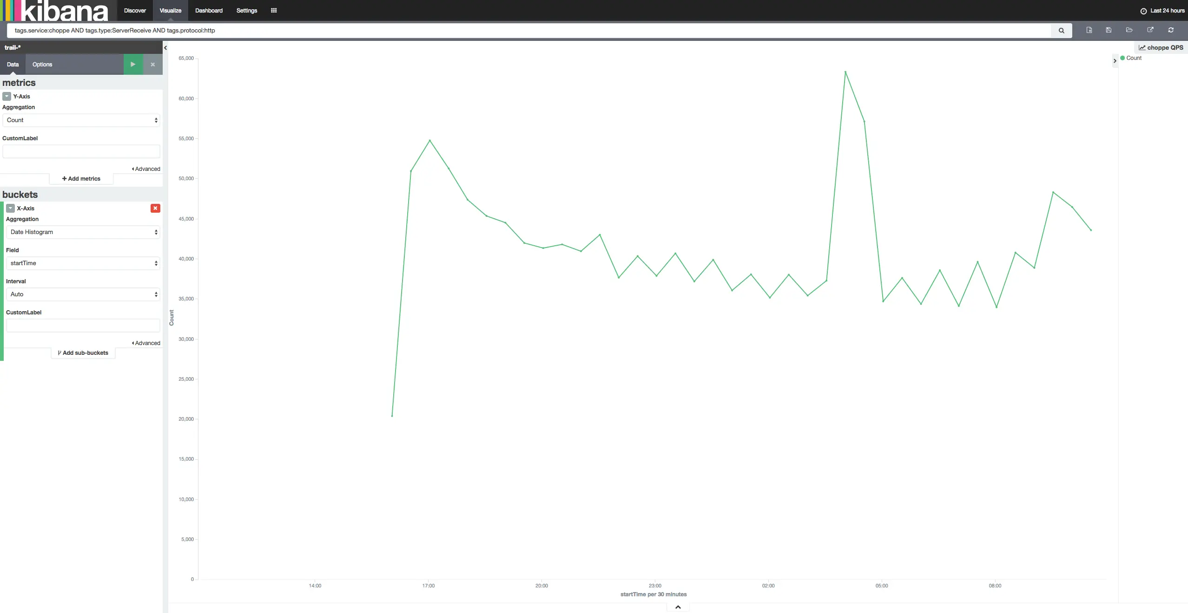Remove the X-Axis bucket

155,208
